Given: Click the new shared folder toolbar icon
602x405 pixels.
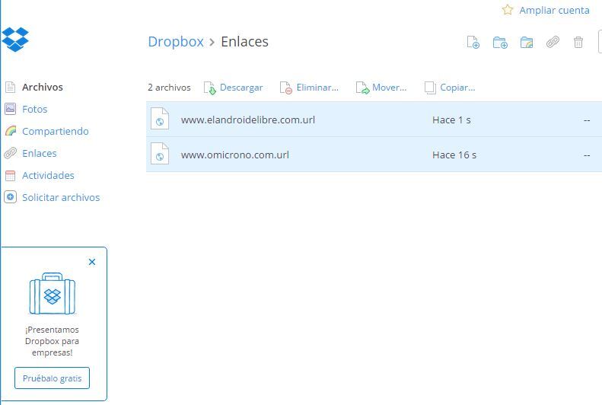Looking at the screenshot, I should pyautogui.click(x=527, y=42).
